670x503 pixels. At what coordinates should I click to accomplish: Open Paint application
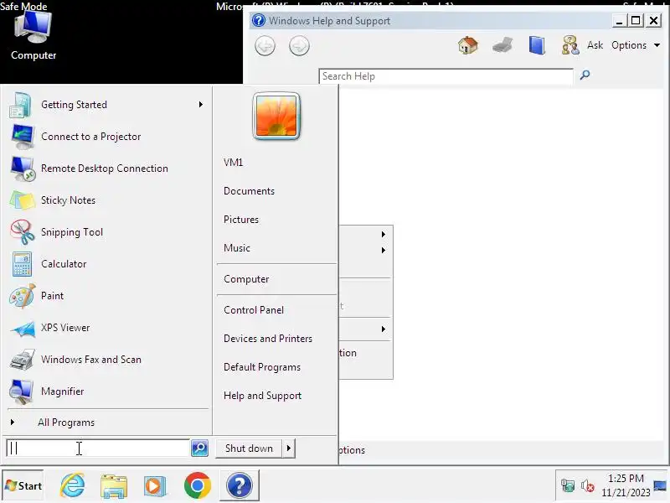(106, 296)
